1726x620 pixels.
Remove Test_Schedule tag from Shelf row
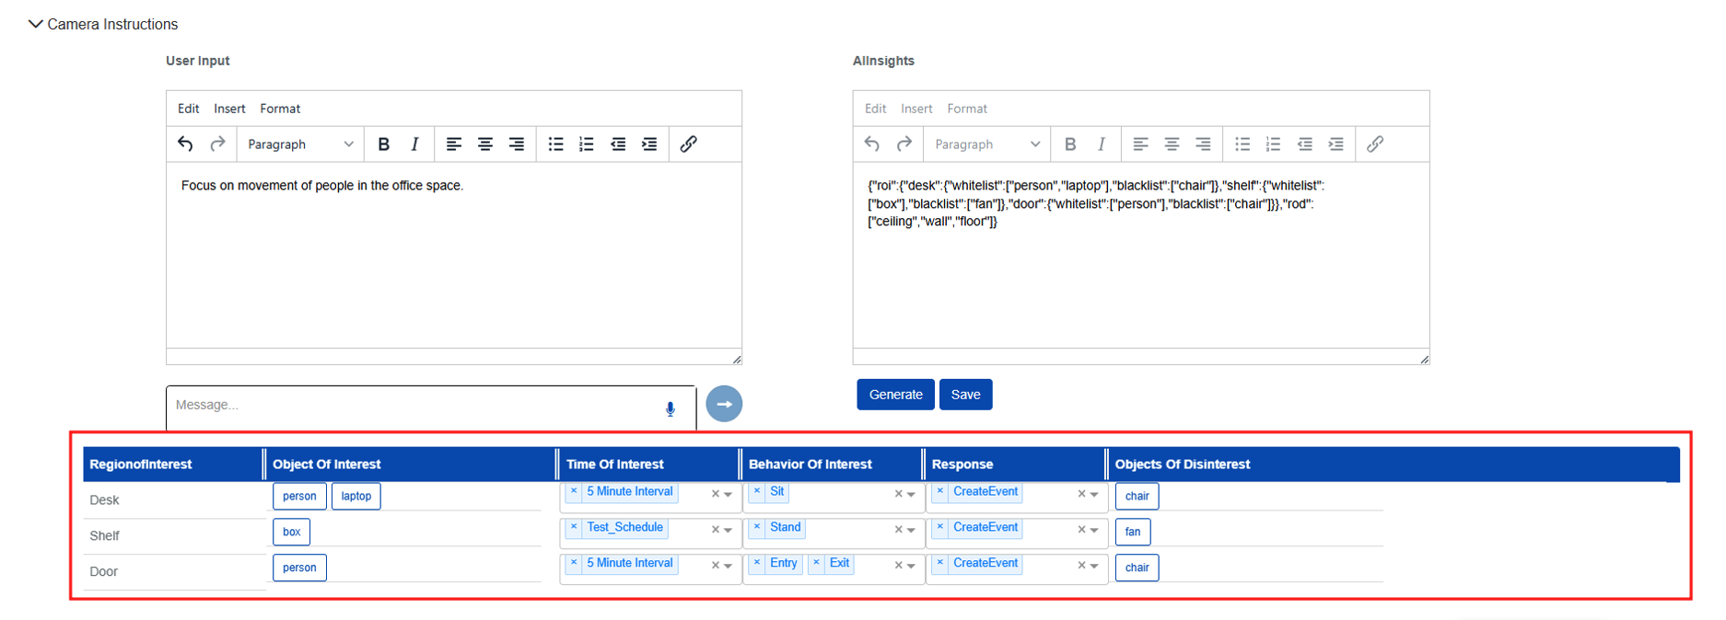pyautogui.click(x=574, y=528)
